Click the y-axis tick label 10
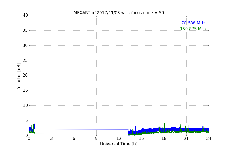232x155 pixels. pyautogui.click(x=25, y=105)
